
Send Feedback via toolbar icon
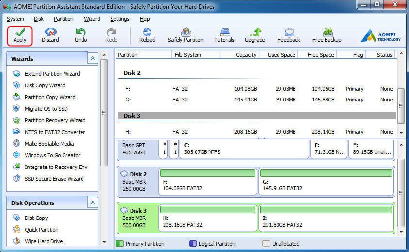pos(289,35)
